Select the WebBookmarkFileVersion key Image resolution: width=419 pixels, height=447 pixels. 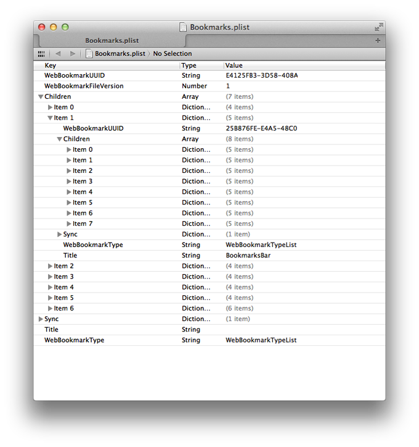click(84, 86)
